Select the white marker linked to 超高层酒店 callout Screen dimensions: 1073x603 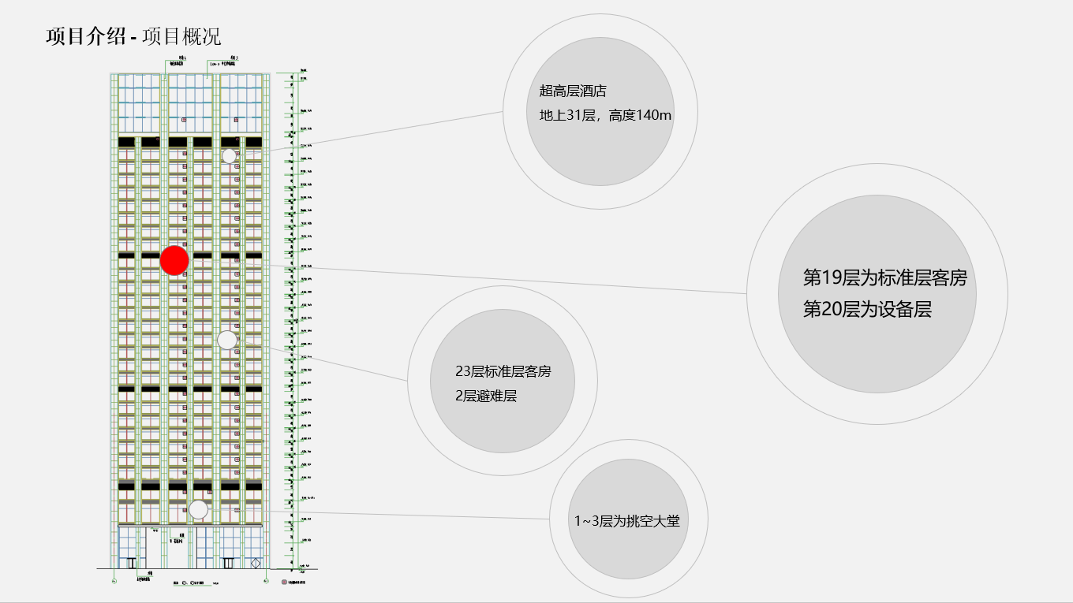tap(229, 156)
